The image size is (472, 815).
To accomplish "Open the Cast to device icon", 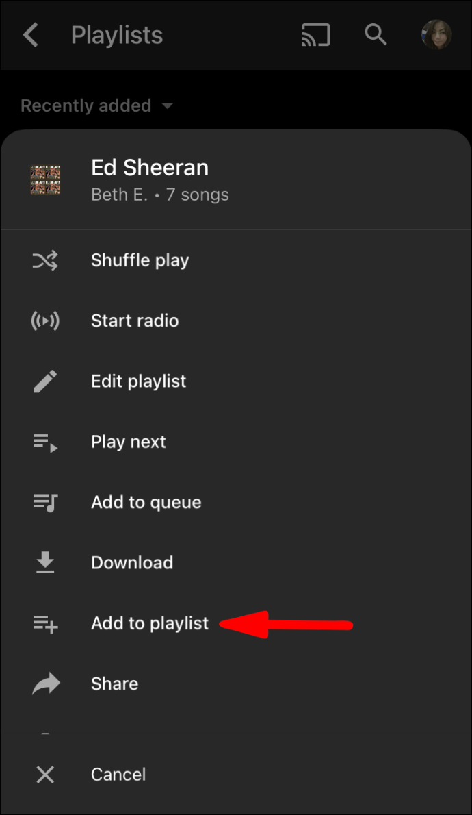I will coord(316,35).
